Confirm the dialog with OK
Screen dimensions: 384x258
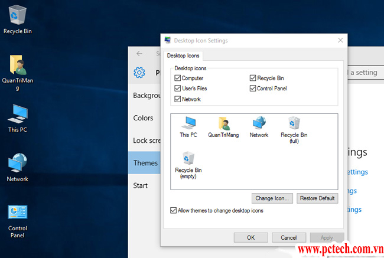251,237
